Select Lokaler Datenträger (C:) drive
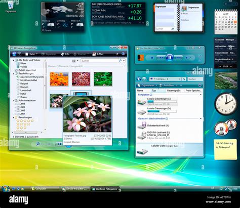This screenshot has height=208, width=240. tap(157, 101)
